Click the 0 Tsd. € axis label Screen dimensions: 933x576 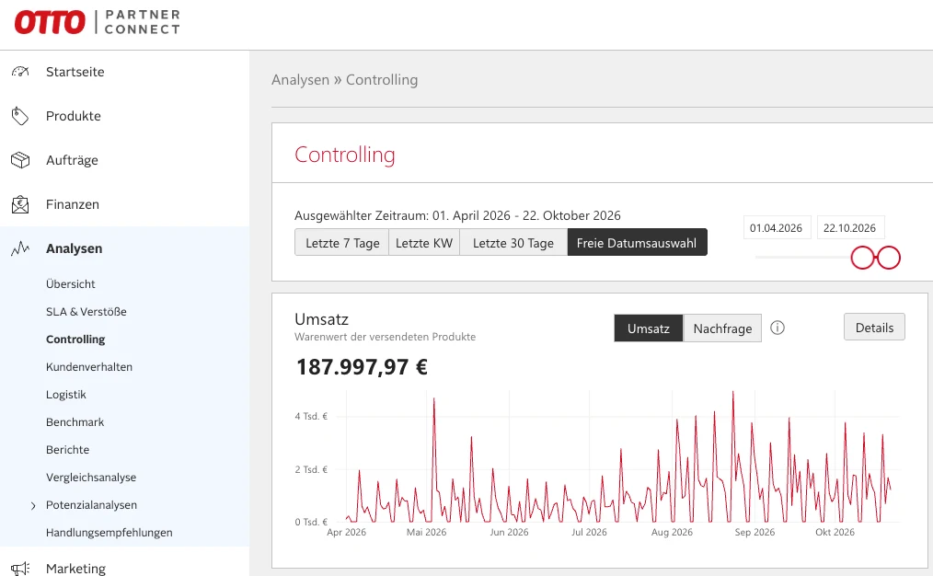[x=311, y=522]
